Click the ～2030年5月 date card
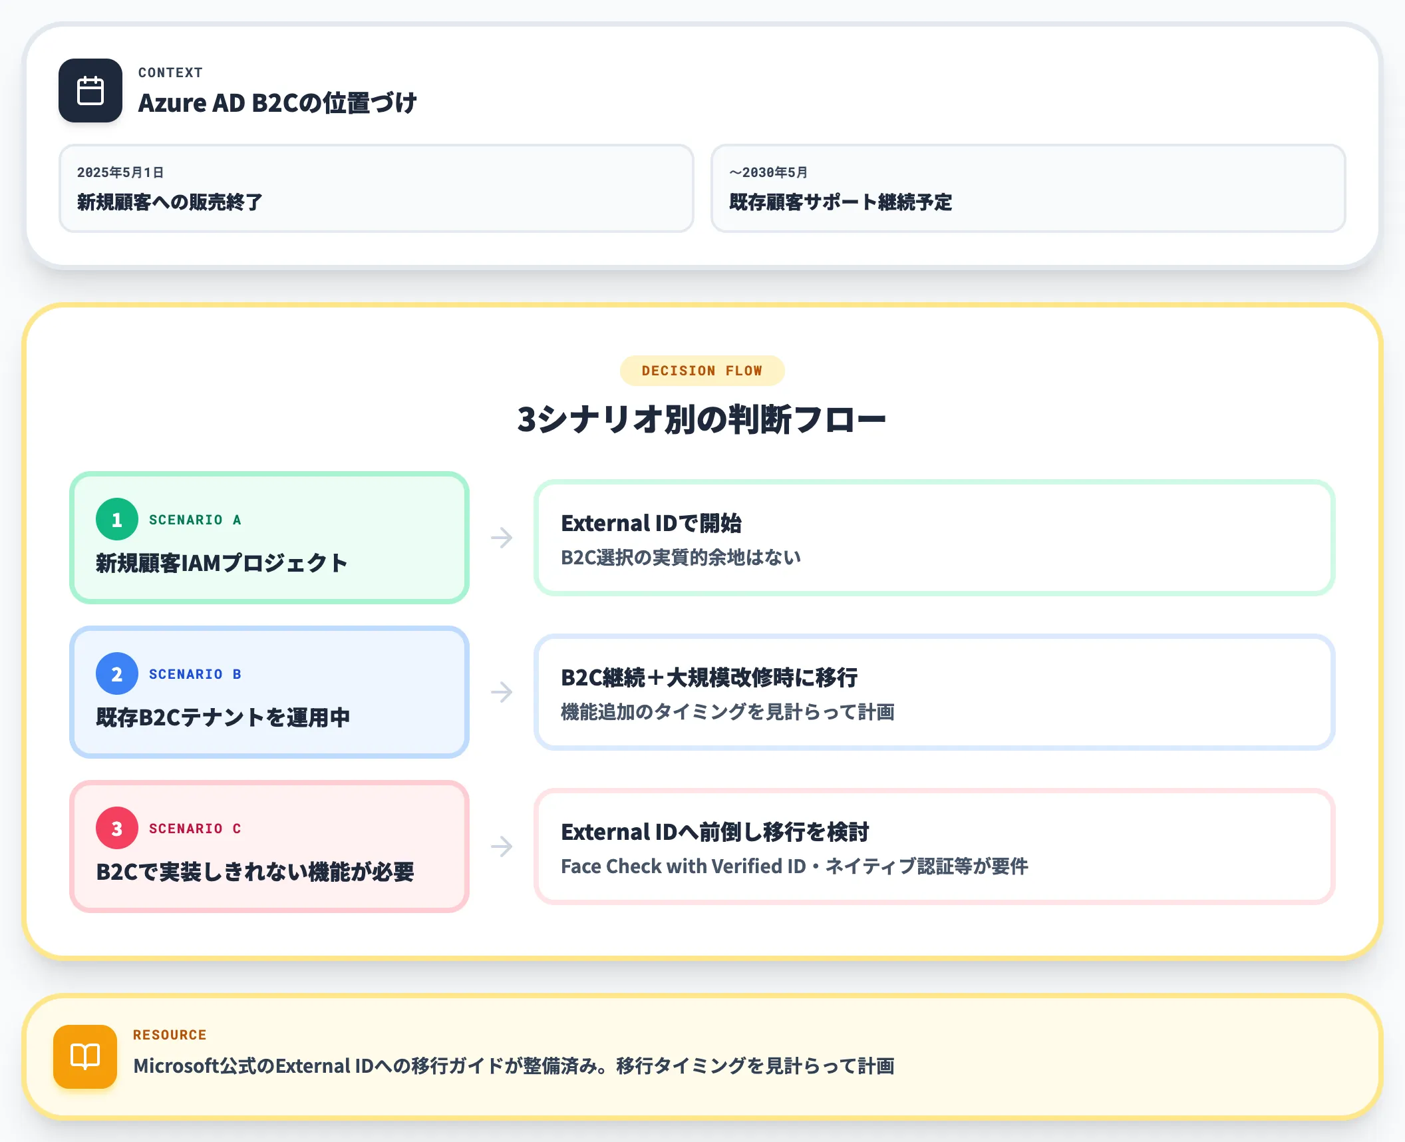 1028,188
